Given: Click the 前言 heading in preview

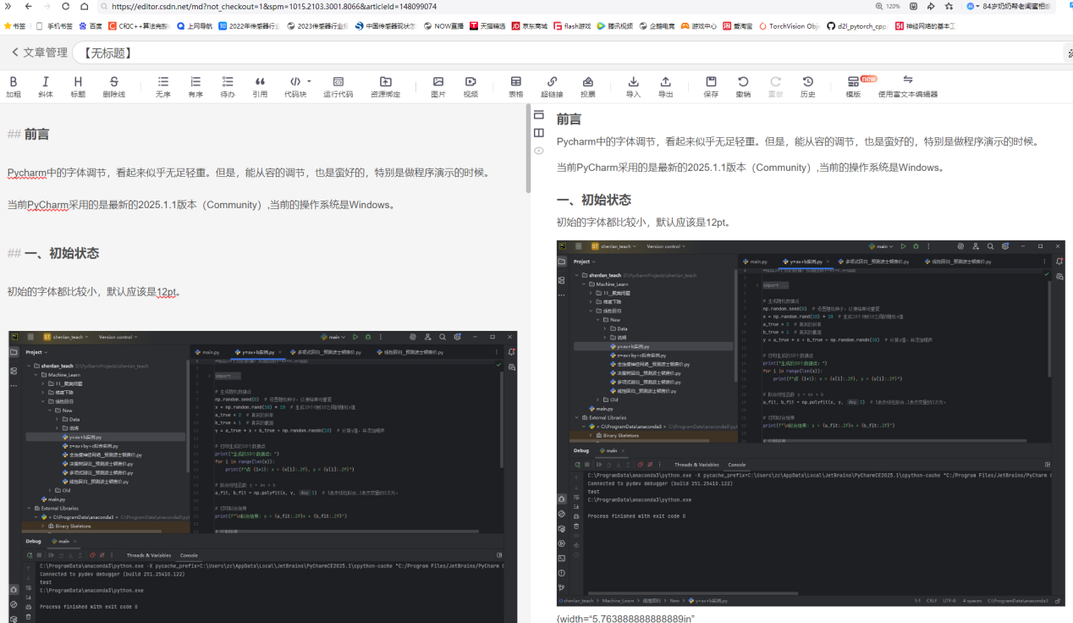Looking at the screenshot, I should pyautogui.click(x=569, y=119).
